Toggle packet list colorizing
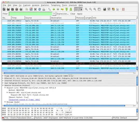Screen dimensions: 140x122 point(76,9)
